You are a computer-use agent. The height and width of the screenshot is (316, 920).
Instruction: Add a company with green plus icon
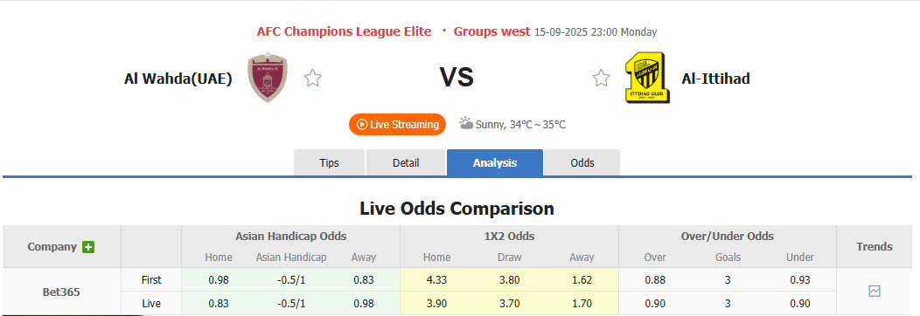point(88,247)
